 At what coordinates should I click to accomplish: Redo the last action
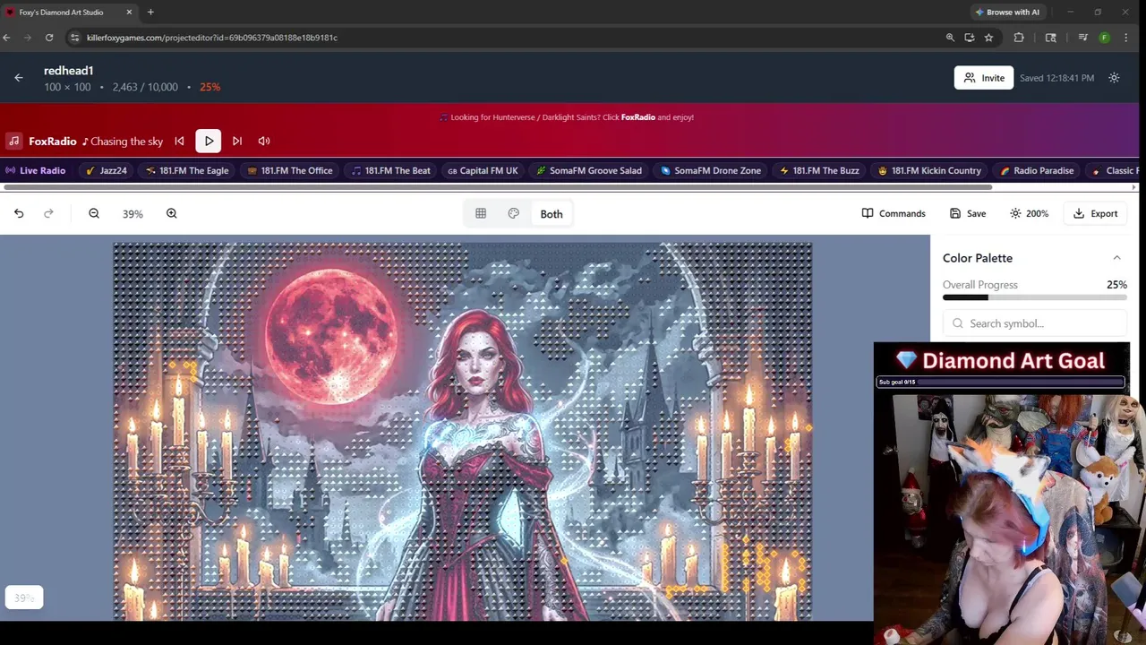pyautogui.click(x=48, y=213)
